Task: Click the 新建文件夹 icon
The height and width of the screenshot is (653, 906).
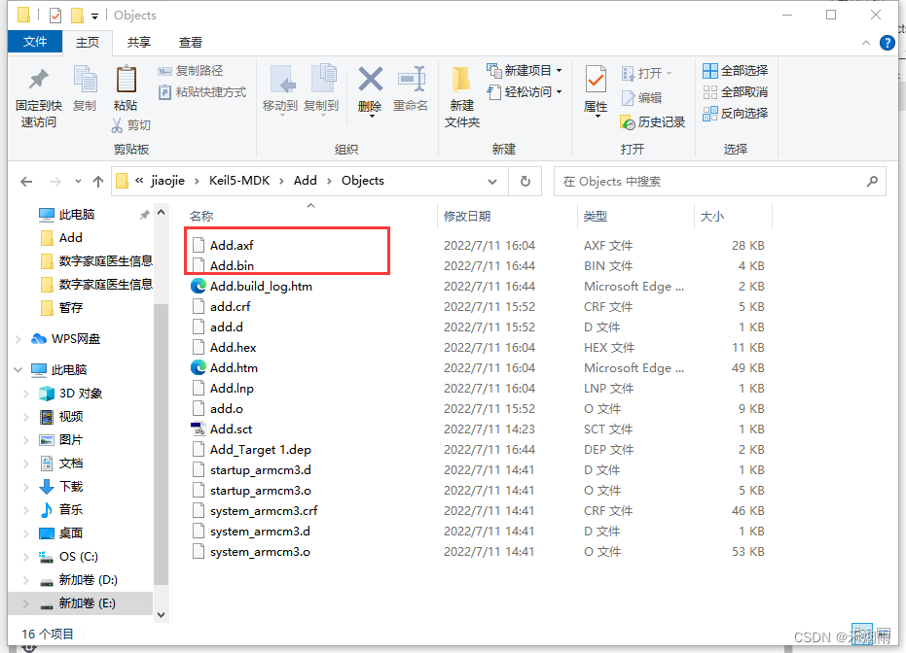Action: 461,79
